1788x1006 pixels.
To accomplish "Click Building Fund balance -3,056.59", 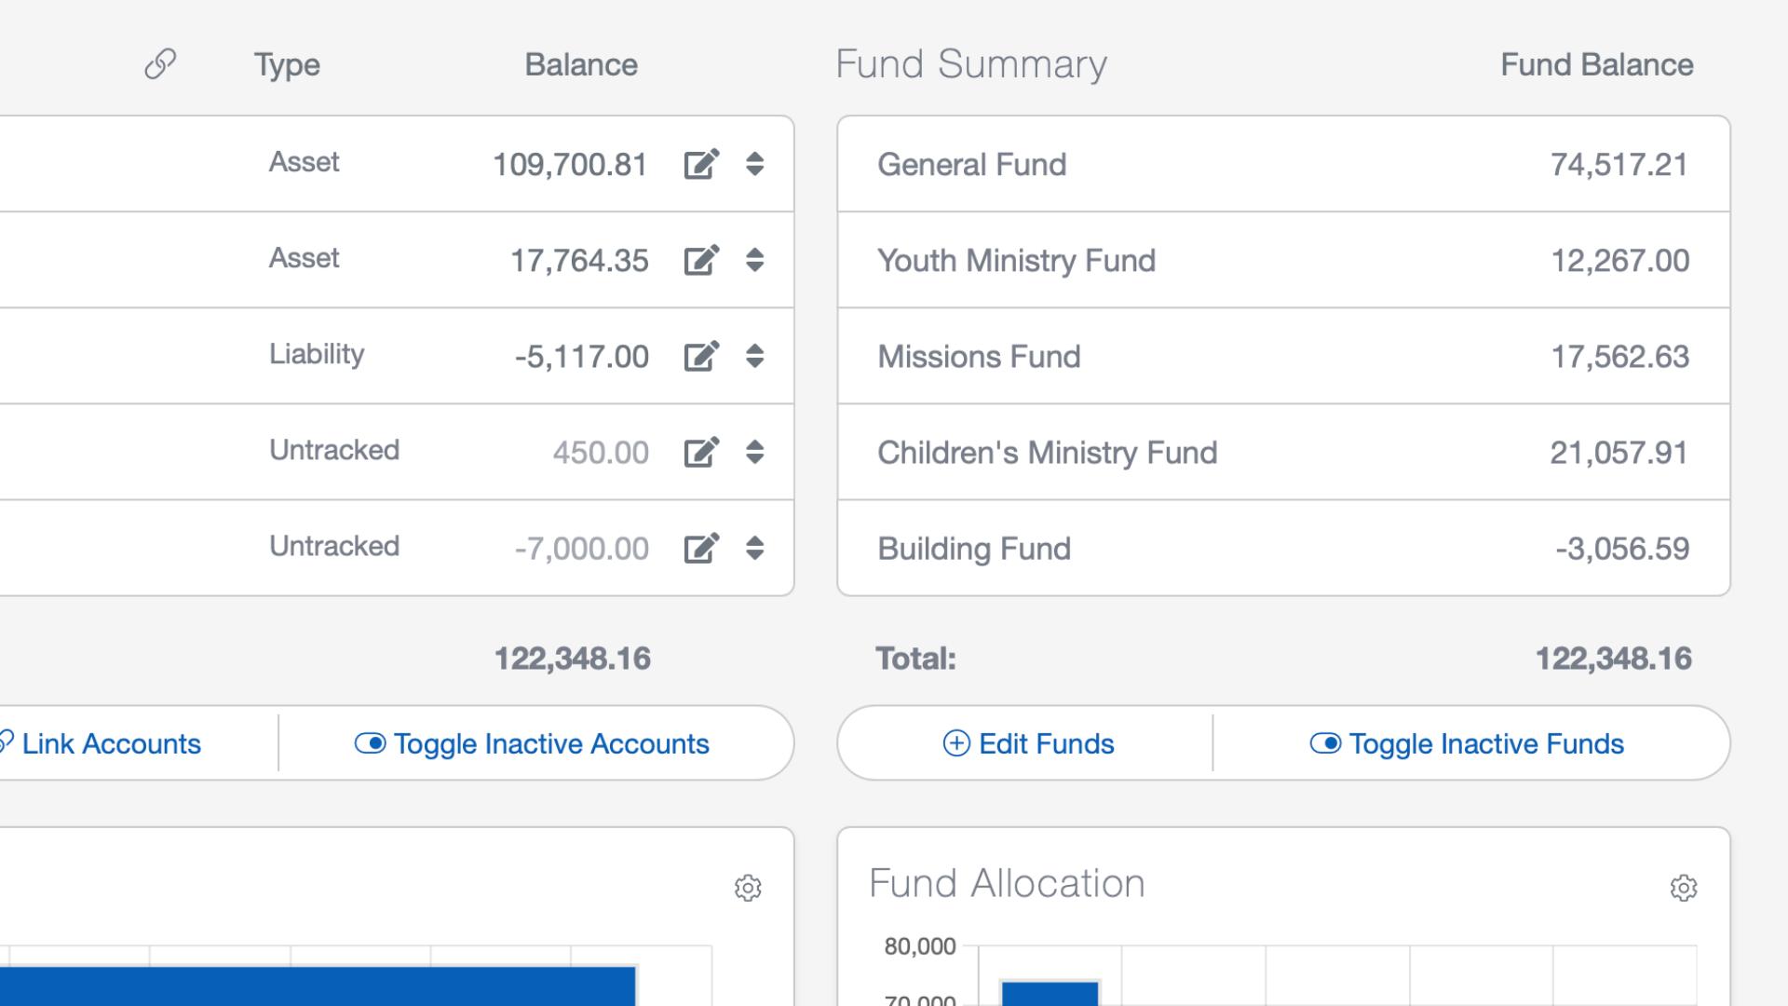I will coord(1622,548).
